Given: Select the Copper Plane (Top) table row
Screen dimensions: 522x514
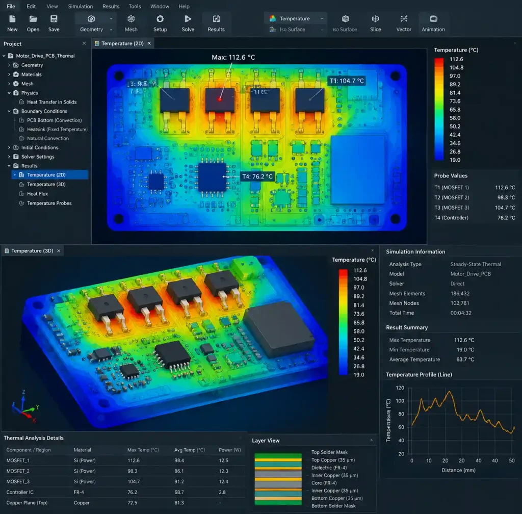Looking at the screenshot, I should tap(123, 503).
